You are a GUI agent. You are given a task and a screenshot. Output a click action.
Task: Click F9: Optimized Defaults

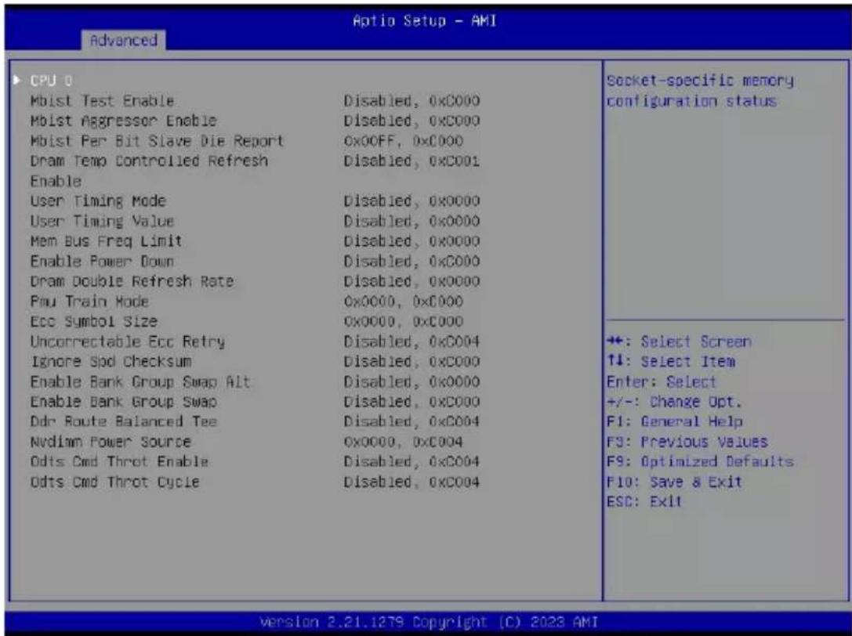point(701,461)
